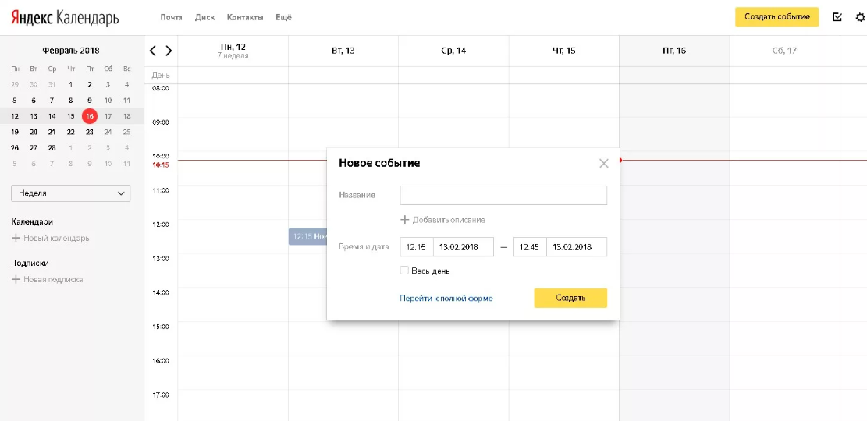Screen dimensions: 867x421
Task: Click the end time field 12:45
Action: (x=530, y=247)
